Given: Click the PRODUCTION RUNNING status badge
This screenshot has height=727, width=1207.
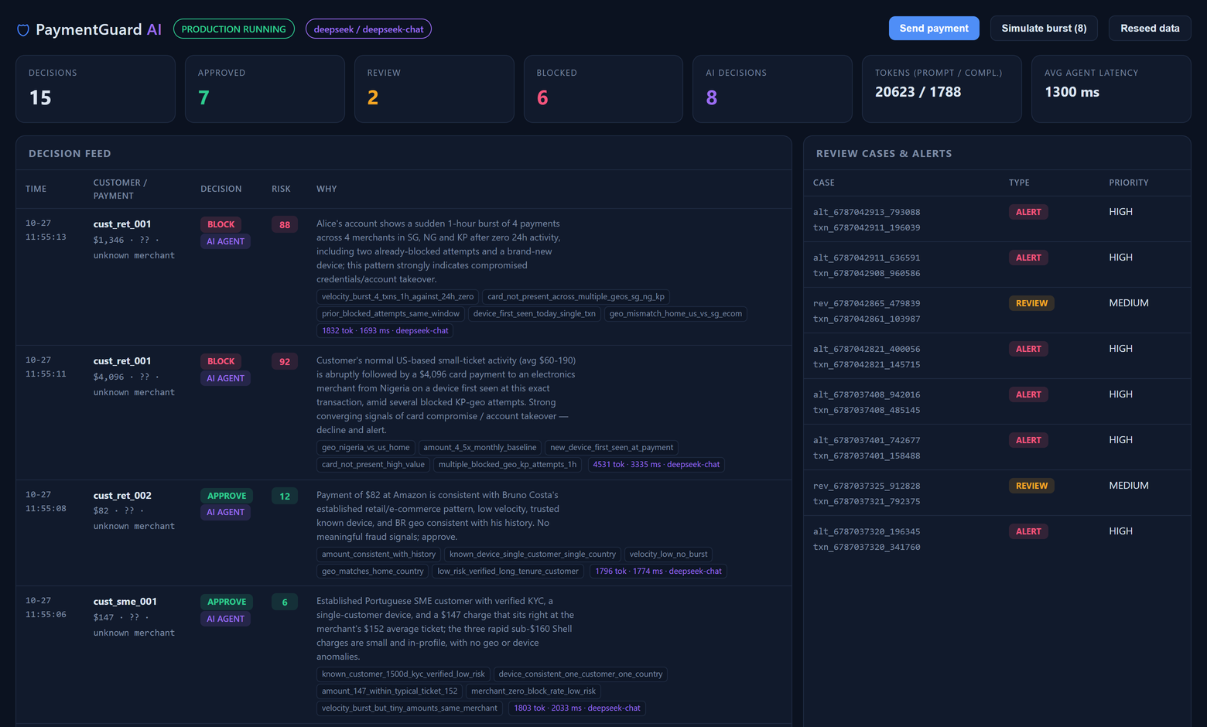Looking at the screenshot, I should point(234,29).
